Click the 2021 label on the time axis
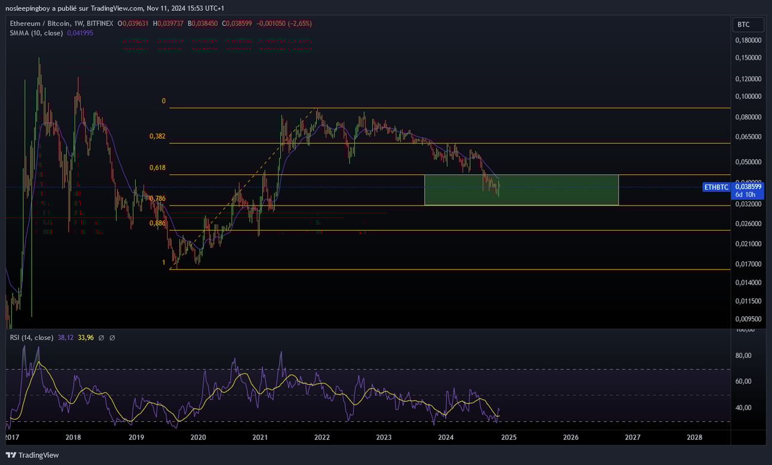Image resolution: width=772 pixels, height=465 pixels. 260,438
